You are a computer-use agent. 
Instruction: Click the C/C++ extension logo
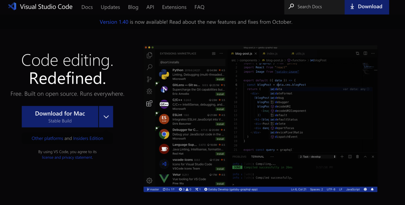pyautogui.click(x=164, y=104)
